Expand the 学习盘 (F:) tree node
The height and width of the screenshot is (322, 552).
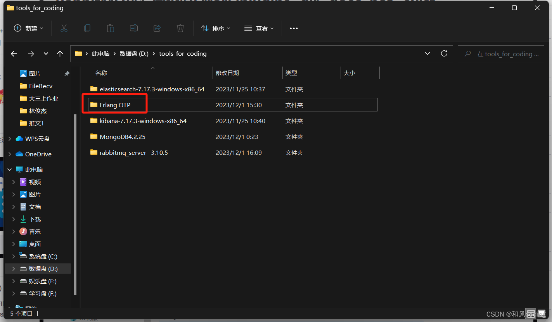(x=14, y=293)
